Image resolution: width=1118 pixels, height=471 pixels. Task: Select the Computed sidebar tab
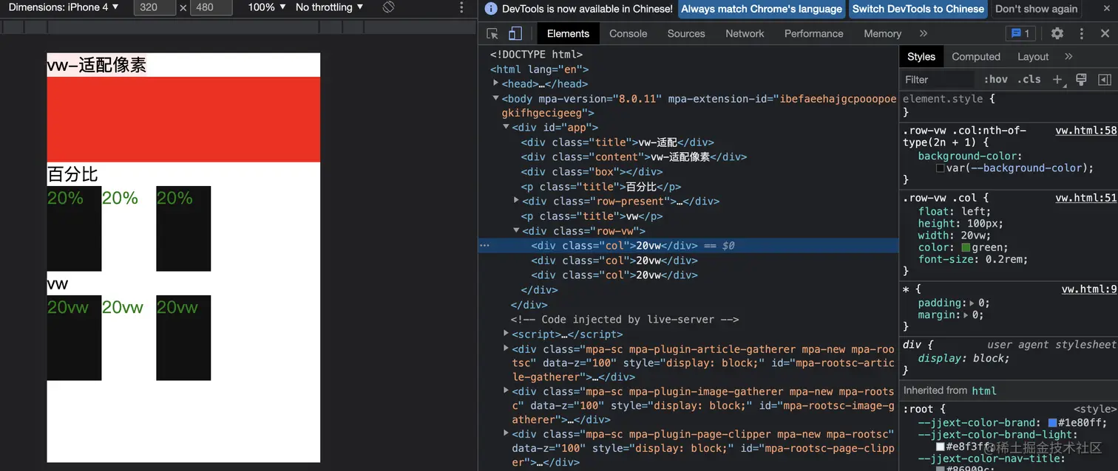[x=975, y=56]
